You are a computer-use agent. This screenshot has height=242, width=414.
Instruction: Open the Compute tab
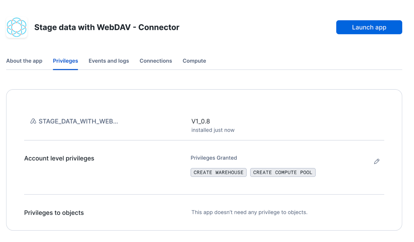[194, 61]
